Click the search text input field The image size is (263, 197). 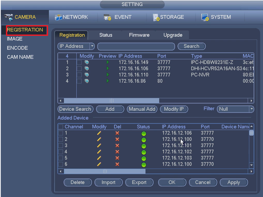[x=136, y=46]
